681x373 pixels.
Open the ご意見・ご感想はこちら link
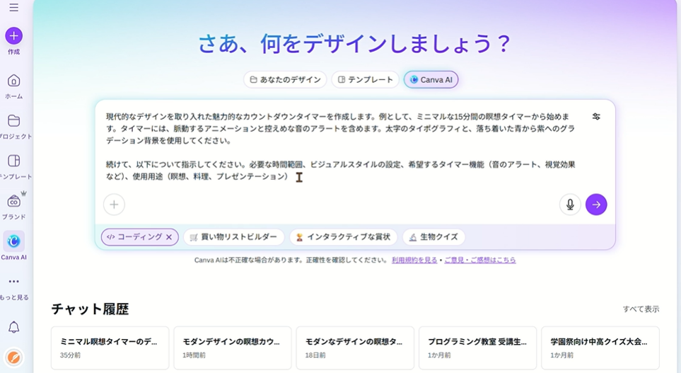point(480,260)
